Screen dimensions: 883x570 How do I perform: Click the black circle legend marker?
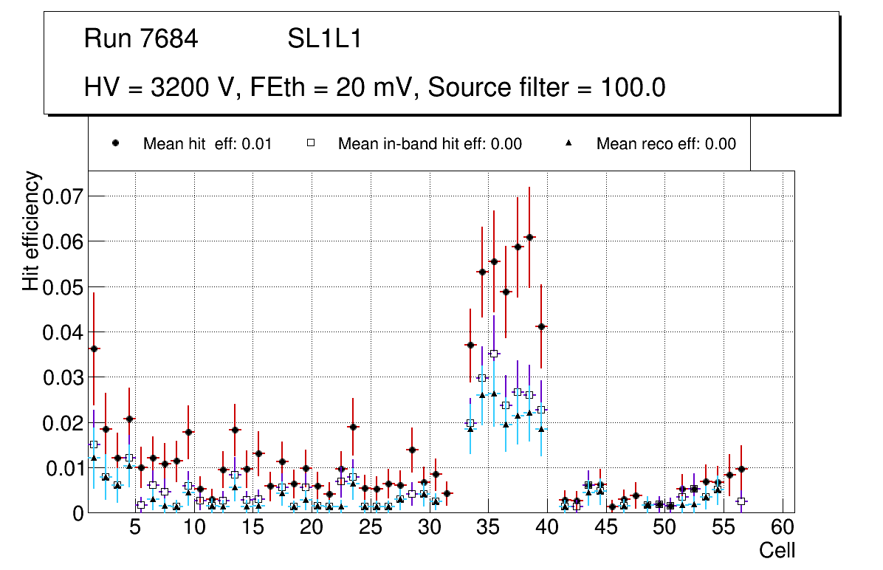tap(115, 143)
